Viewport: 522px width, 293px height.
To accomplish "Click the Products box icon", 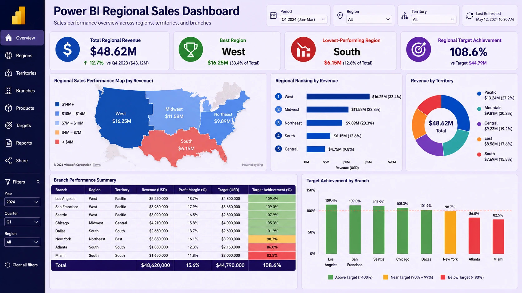I will click(9, 108).
